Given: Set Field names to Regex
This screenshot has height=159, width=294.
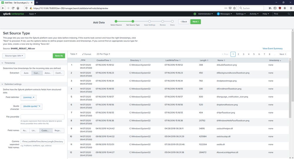Looking at the screenshot, I should click(x=58, y=130).
